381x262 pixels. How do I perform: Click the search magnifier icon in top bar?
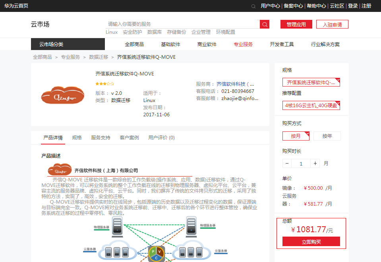pos(253,6)
